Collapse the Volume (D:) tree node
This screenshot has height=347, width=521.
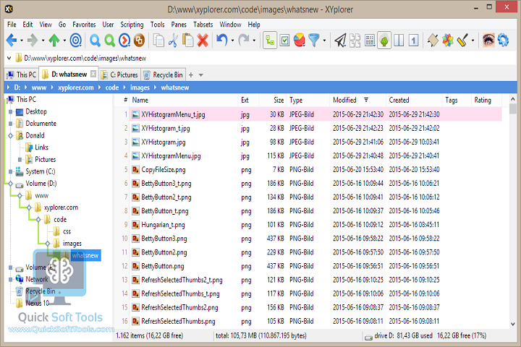coord(10,184)
